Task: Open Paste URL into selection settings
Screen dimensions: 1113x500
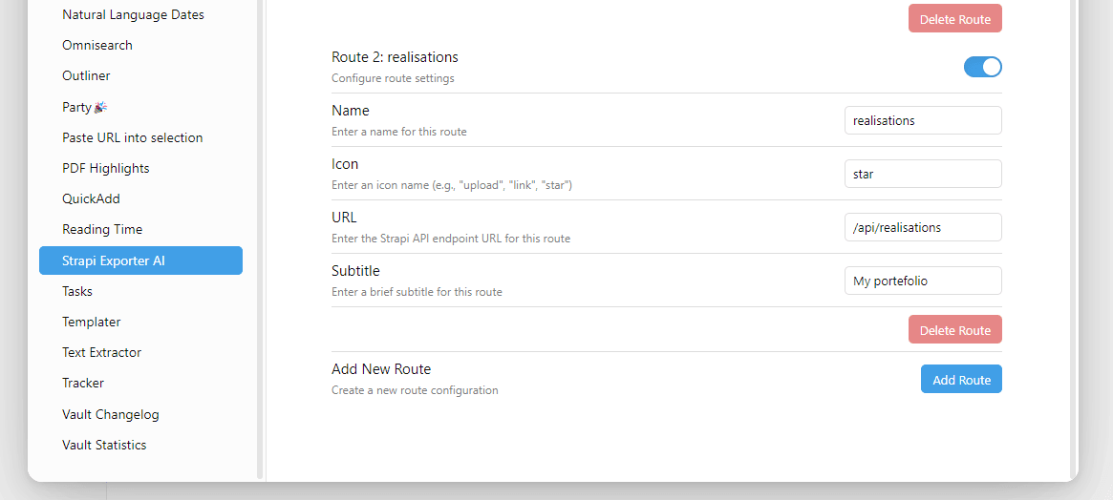Action: click(132, 137)
